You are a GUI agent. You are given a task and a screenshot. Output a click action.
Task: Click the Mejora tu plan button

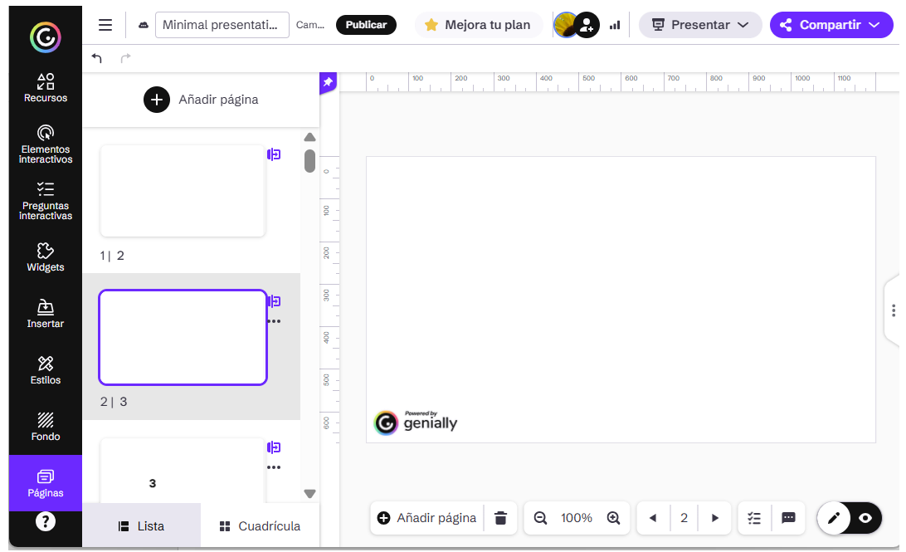[477, 25]
